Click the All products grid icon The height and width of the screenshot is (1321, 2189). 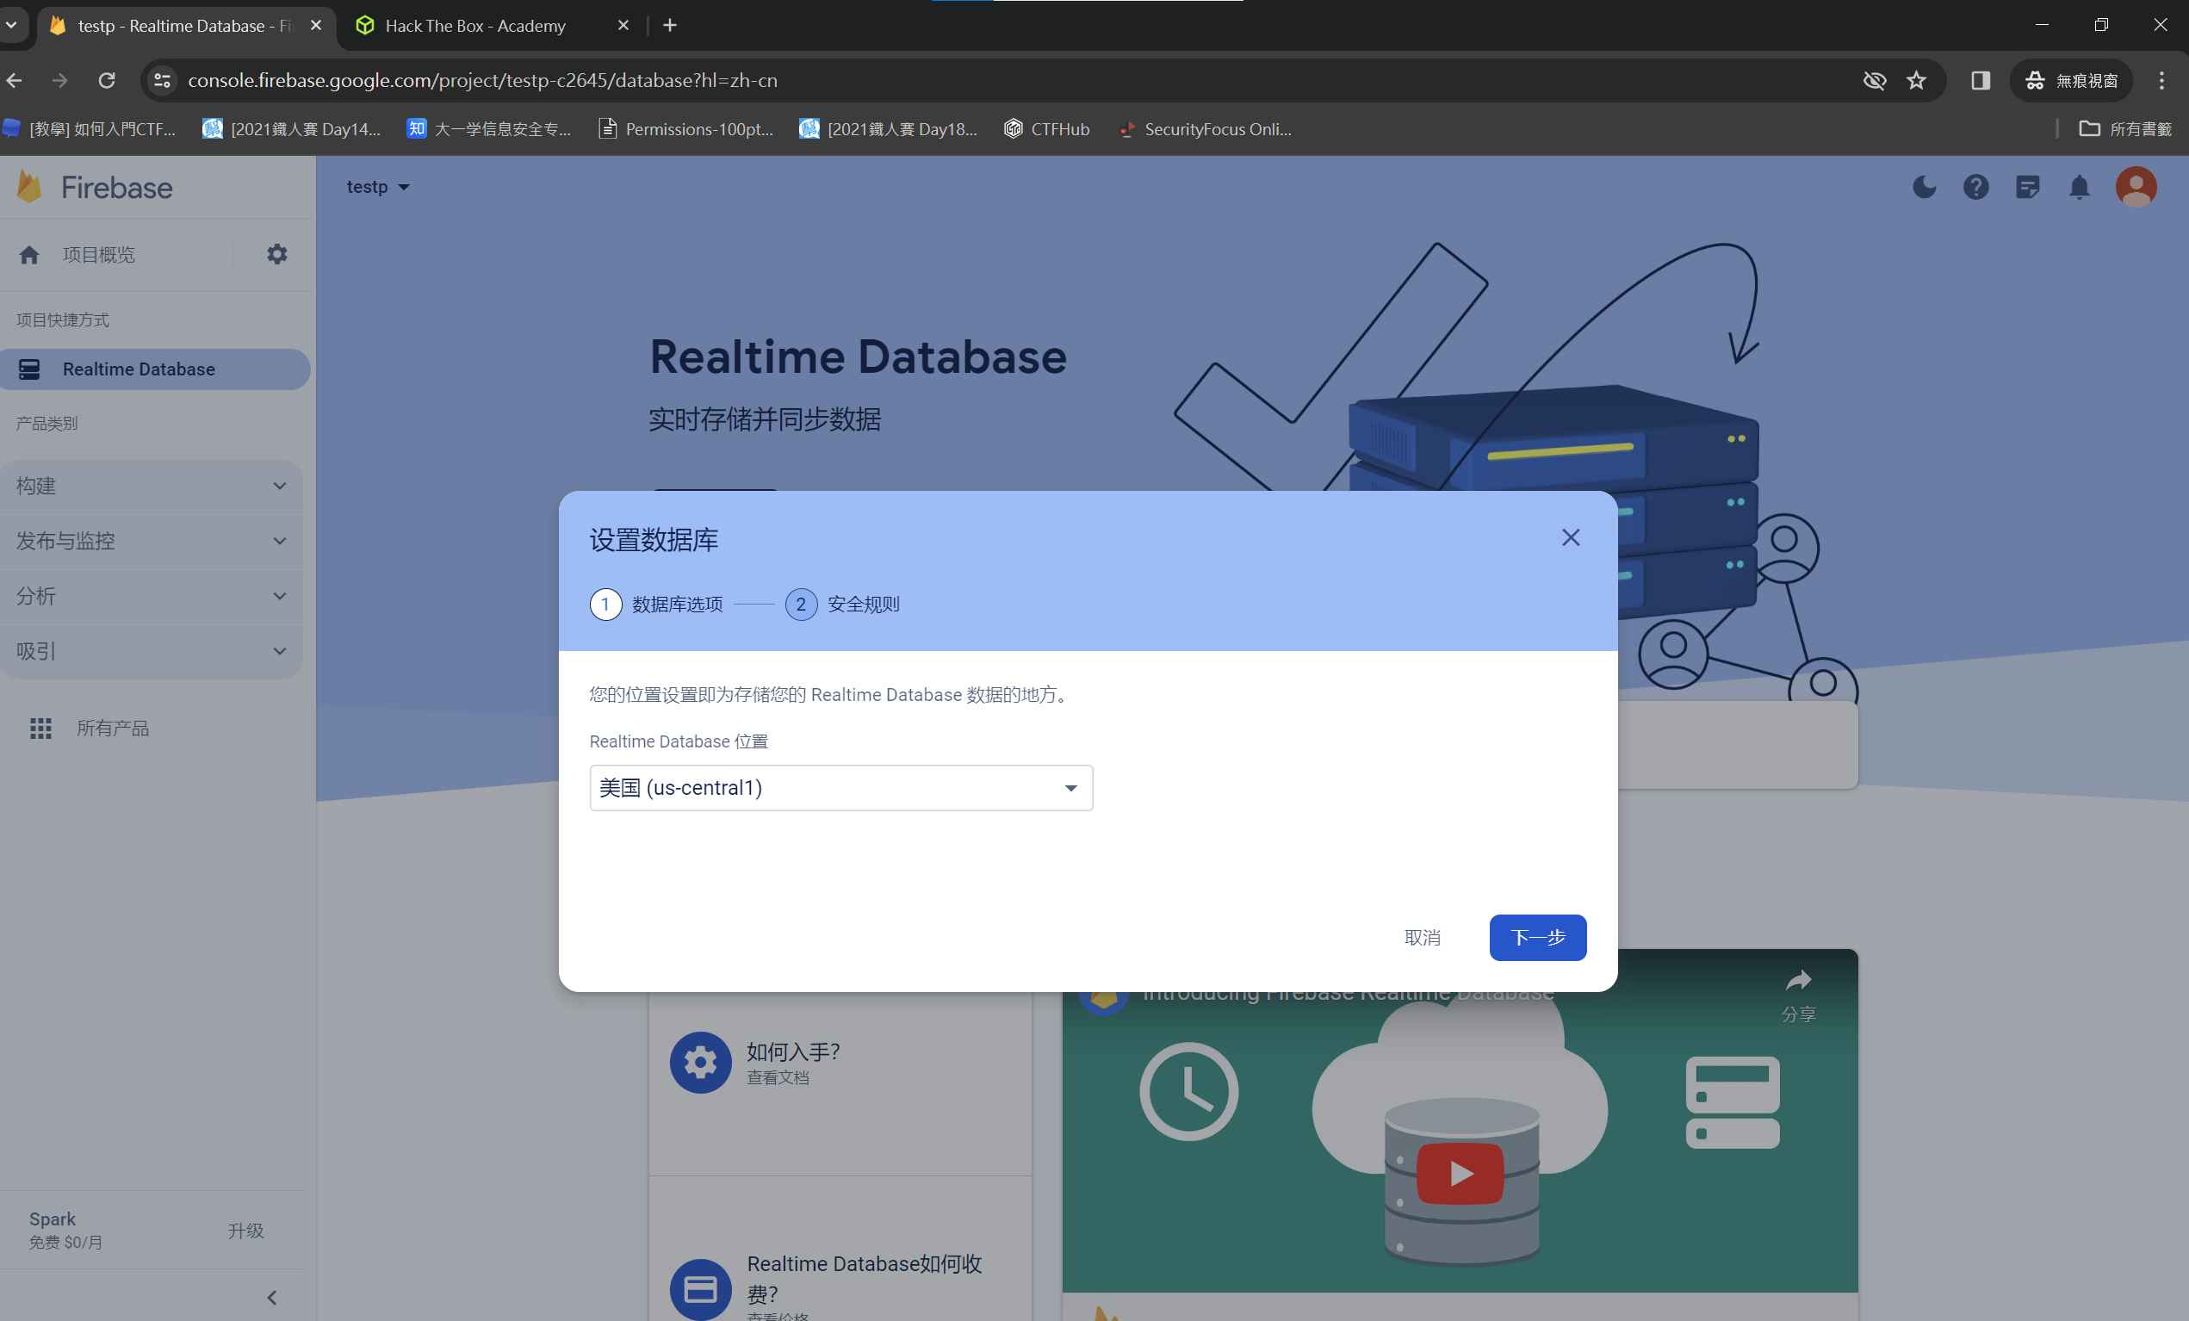pyautogui.click(x=40, y=729)
